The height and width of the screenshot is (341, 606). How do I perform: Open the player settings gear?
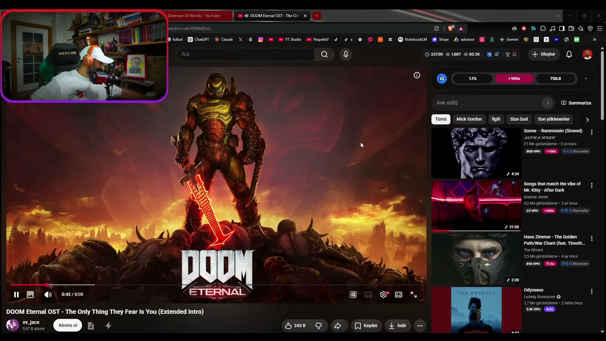(x=383, y=295)
